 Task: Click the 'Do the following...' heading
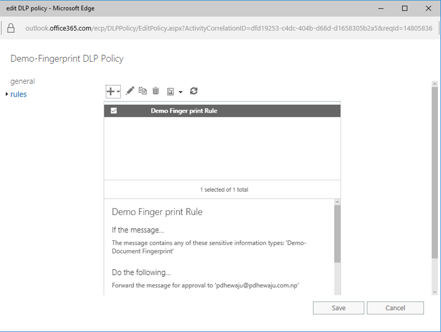pyautogui.click(x=141, y=272)
